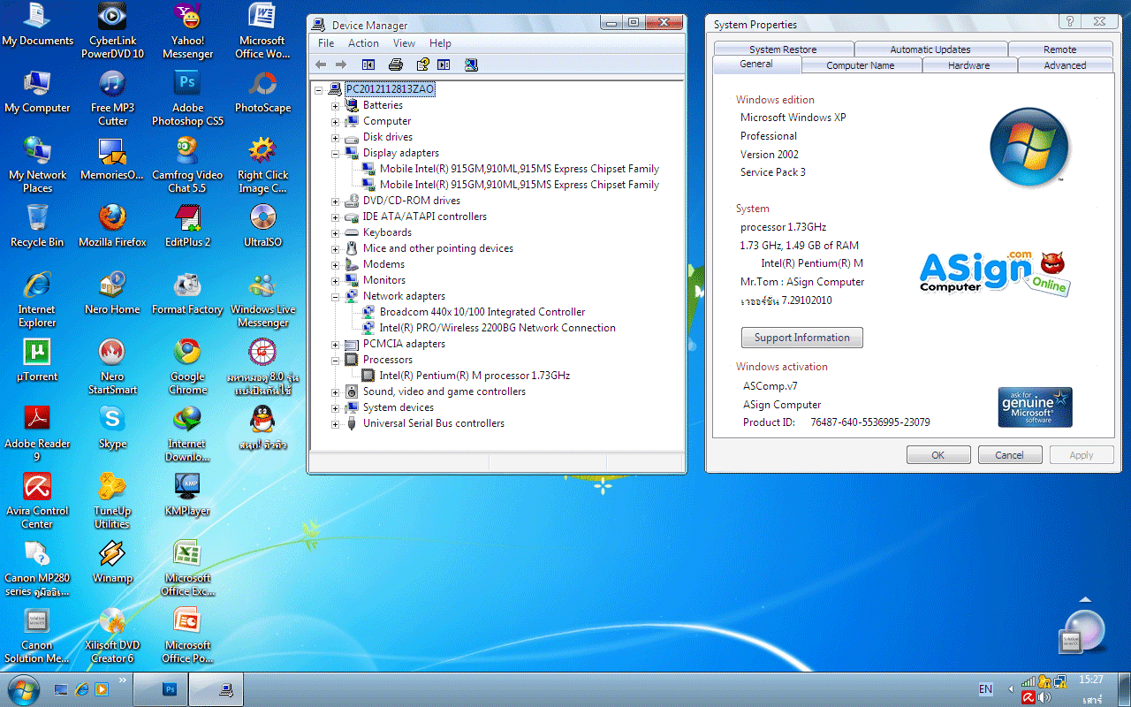
Task: Click the System devices tree item
Action: coord(398,407)
